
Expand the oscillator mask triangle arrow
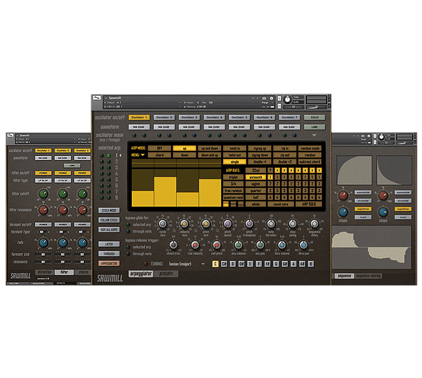[314, 135]
